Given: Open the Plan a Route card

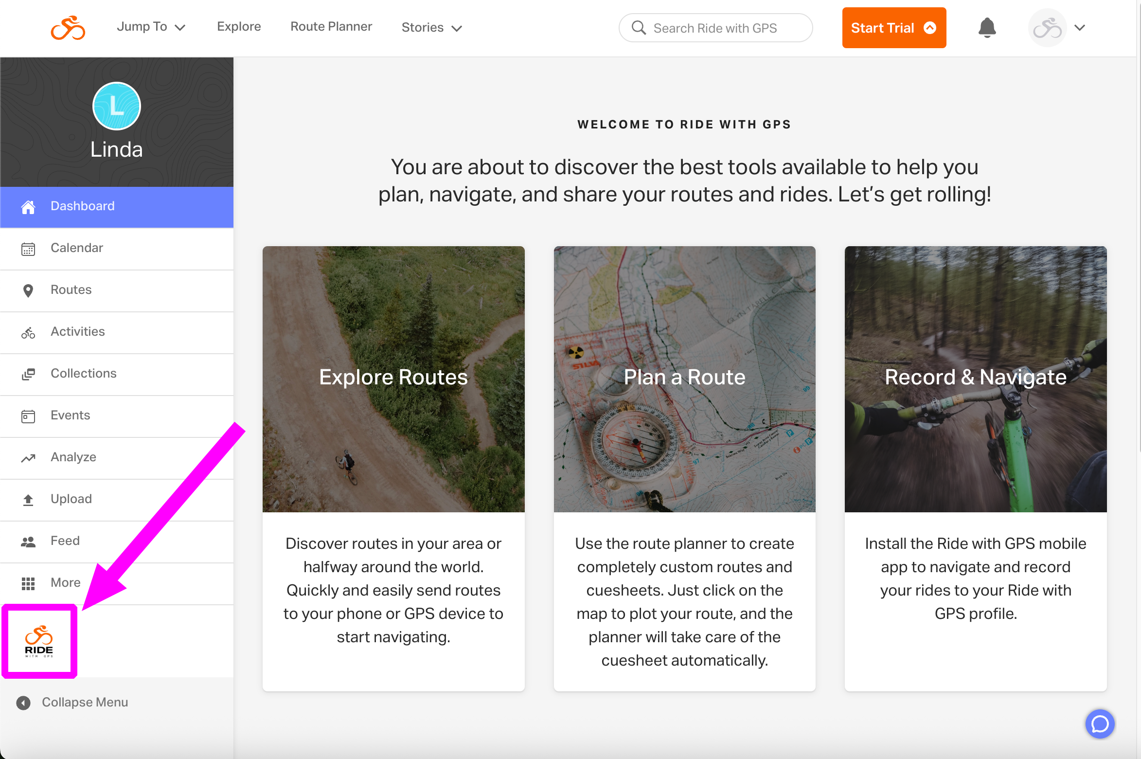Looking at the screenshot, I should click(684, 468).
